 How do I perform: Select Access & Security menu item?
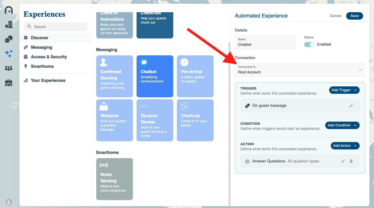tap(49, 57)
